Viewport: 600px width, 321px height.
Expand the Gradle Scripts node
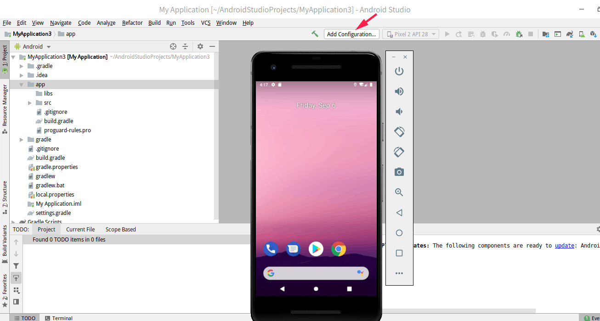point(13,222)
